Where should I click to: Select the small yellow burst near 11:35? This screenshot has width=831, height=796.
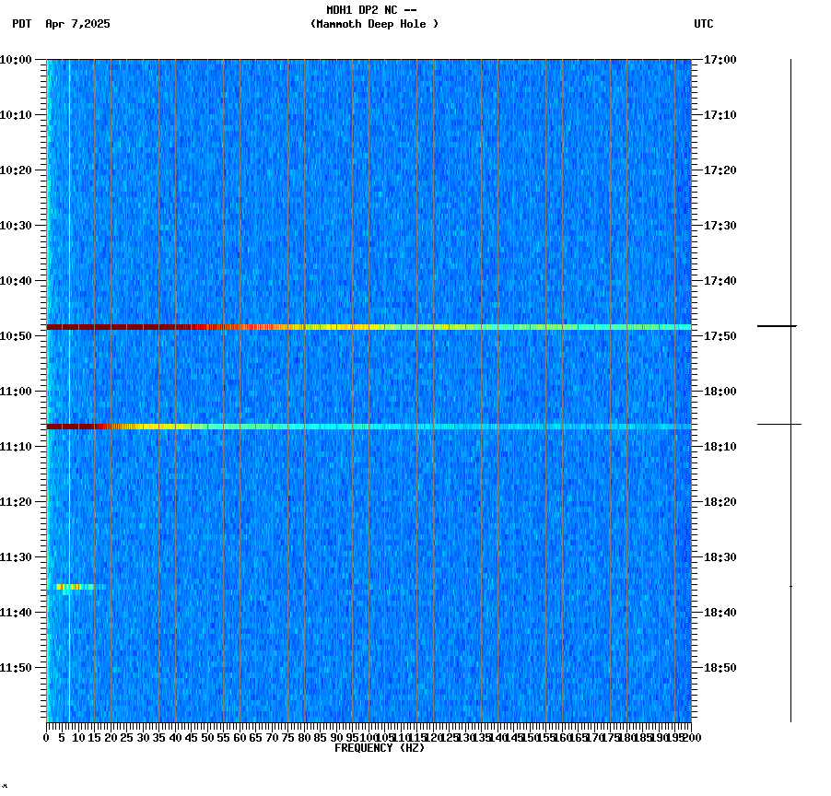(74, 586)
